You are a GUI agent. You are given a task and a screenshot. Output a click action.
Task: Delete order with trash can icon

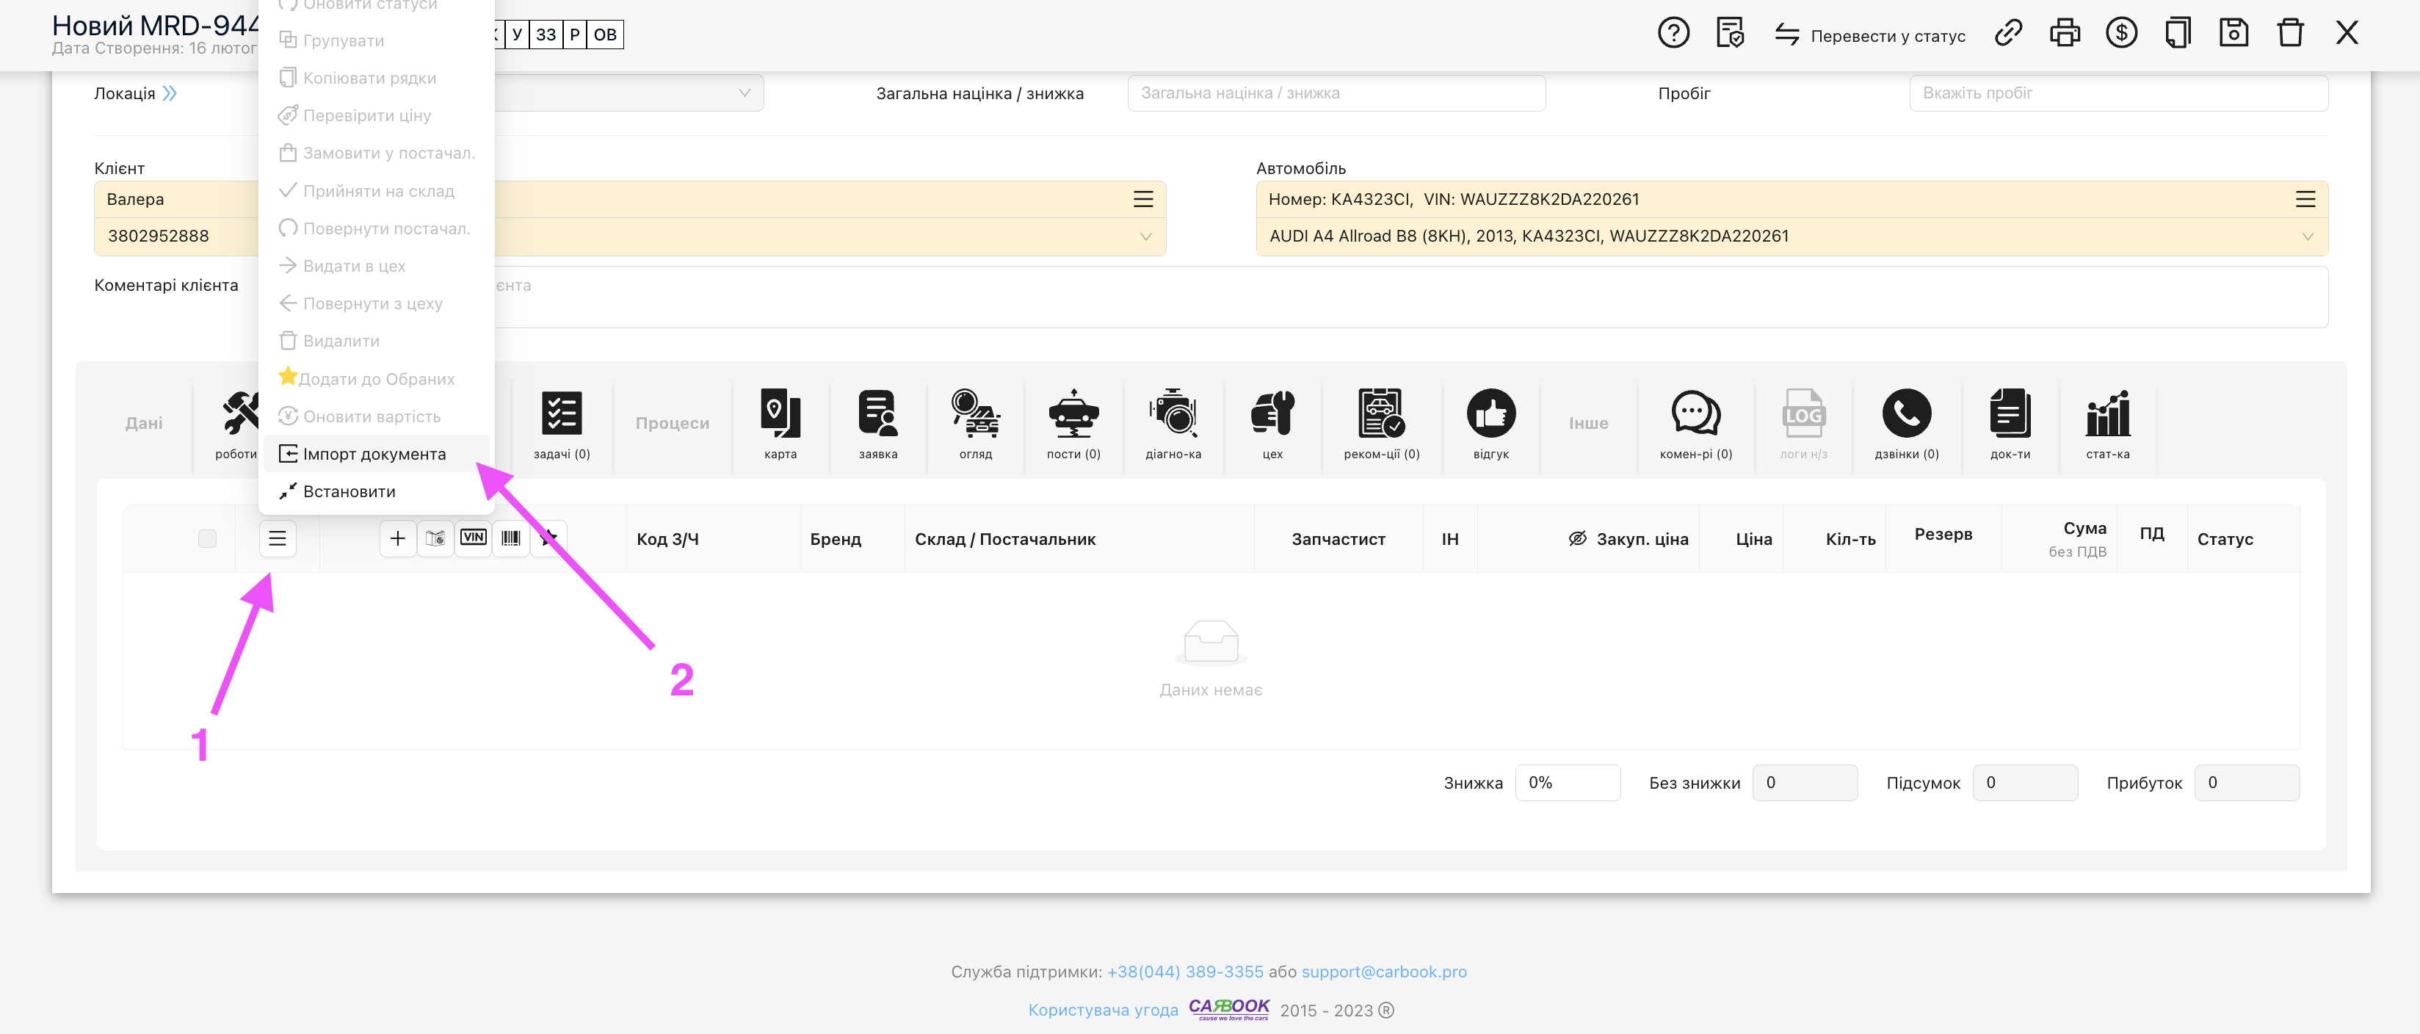tap(2289, 34)
